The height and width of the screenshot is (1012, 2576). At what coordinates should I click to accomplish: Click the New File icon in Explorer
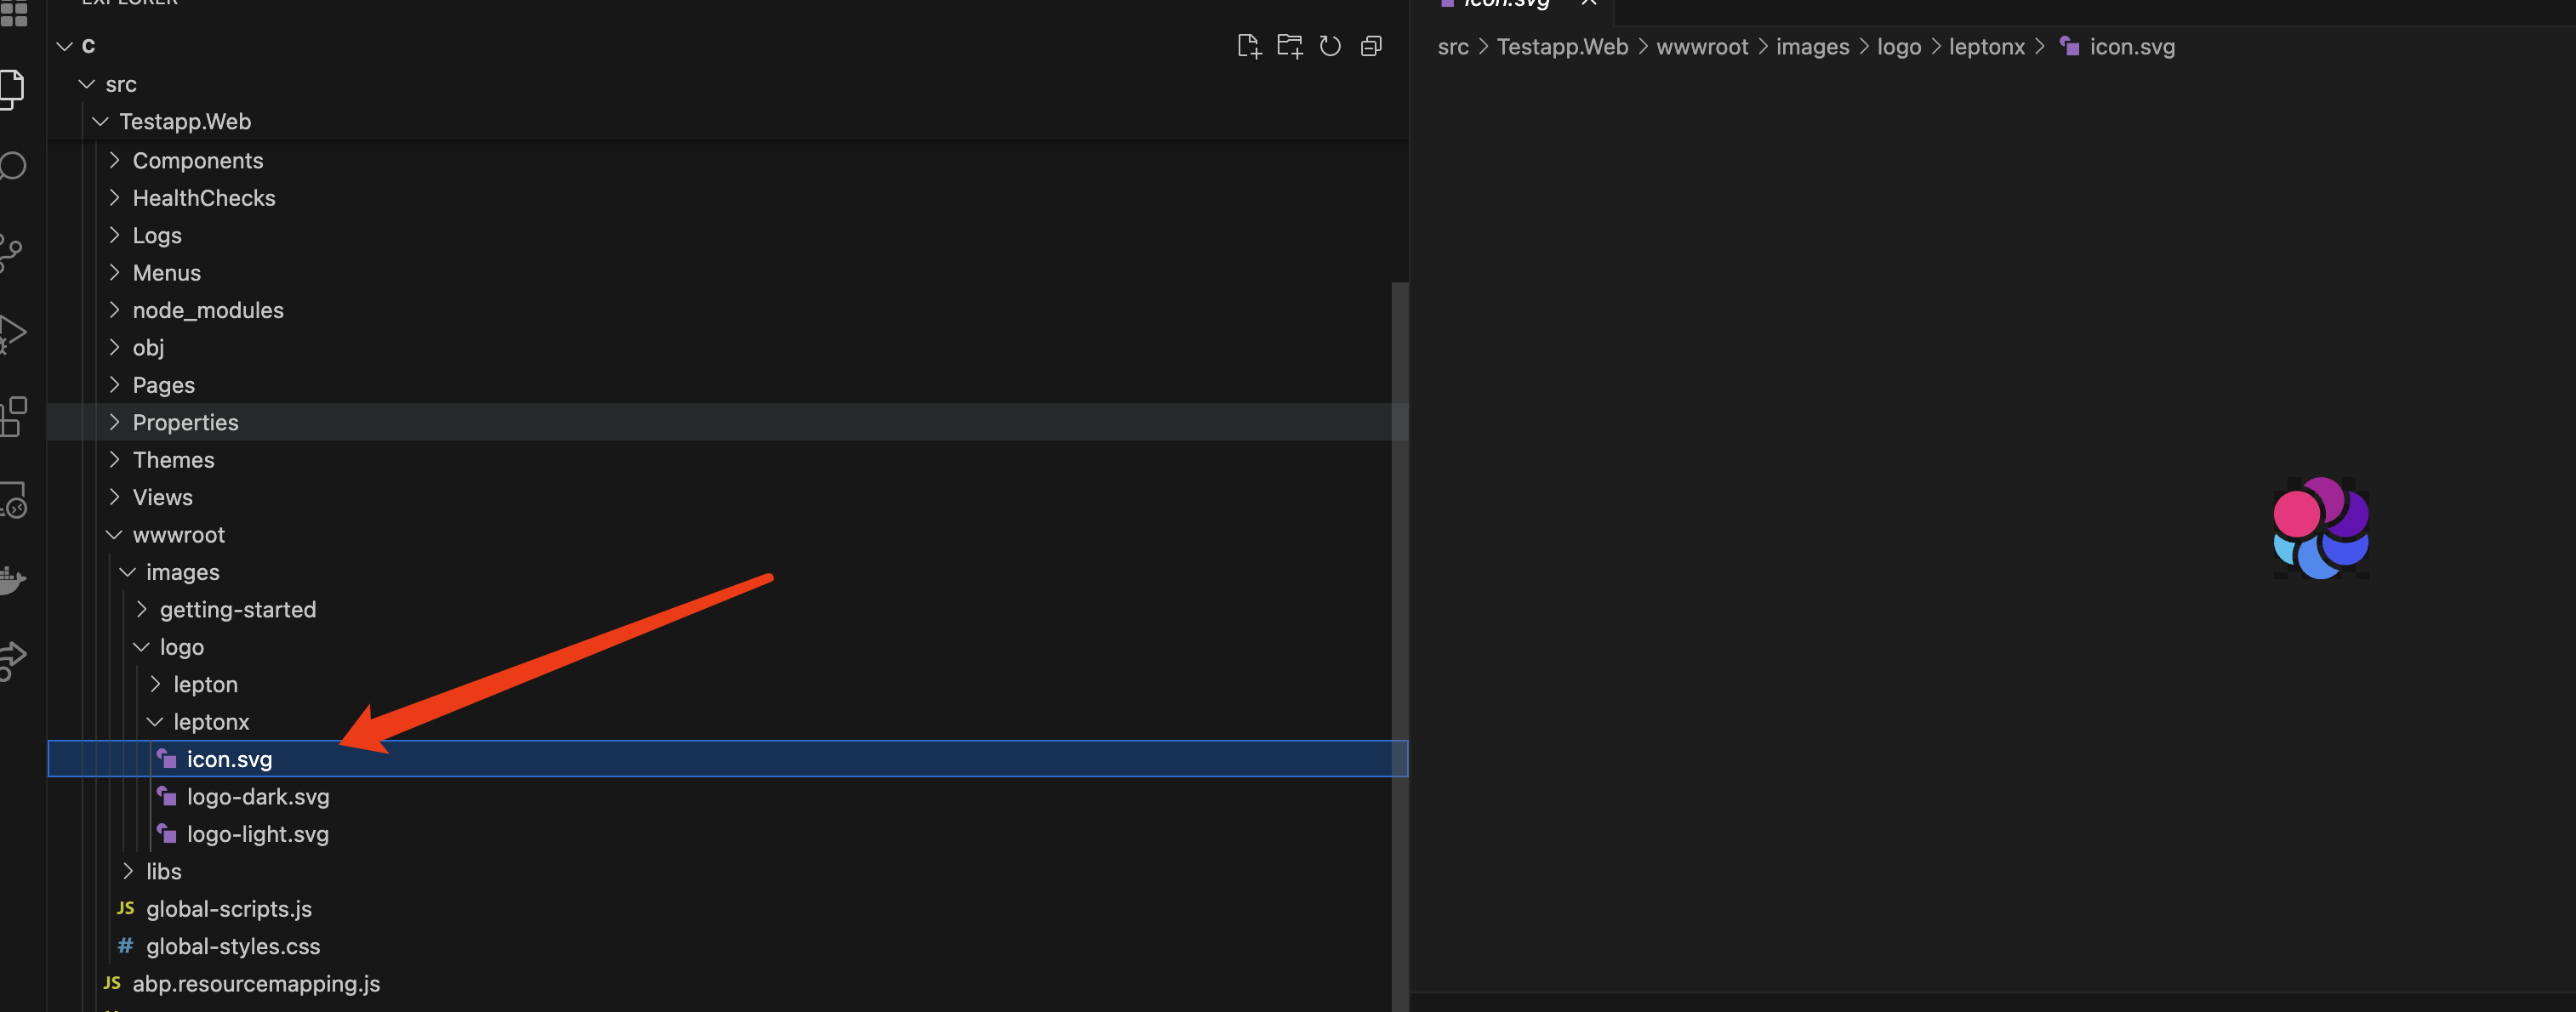tap(1248, 46)
